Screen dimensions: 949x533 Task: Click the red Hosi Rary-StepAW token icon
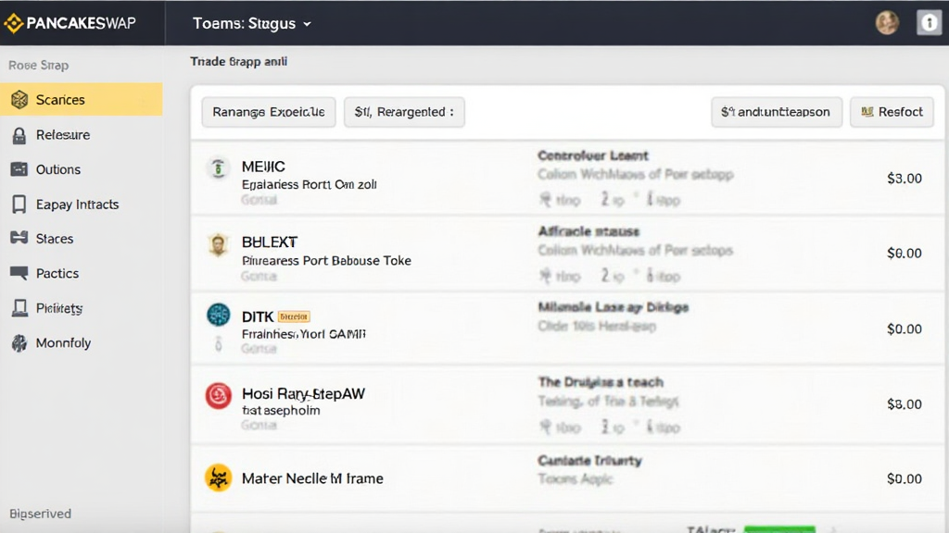click(x=218, y=396)
